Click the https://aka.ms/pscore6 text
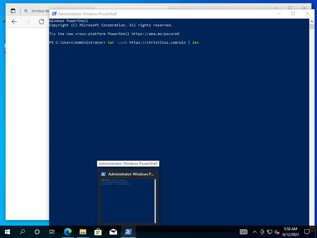 click(x=155, y=34)
